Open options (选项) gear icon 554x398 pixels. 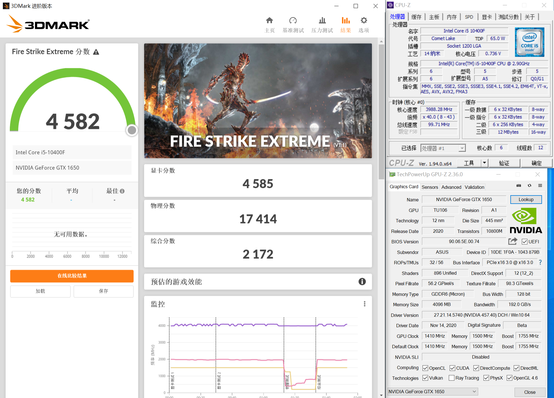(364, 20)
